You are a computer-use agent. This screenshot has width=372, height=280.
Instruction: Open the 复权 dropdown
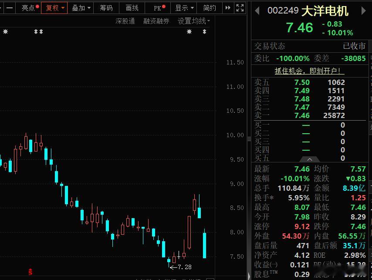click(x=54, y=8)
